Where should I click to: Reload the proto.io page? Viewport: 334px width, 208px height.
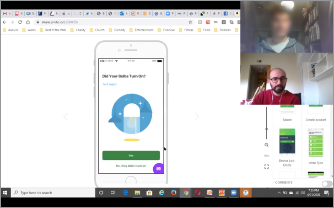[x=20, y=22]
